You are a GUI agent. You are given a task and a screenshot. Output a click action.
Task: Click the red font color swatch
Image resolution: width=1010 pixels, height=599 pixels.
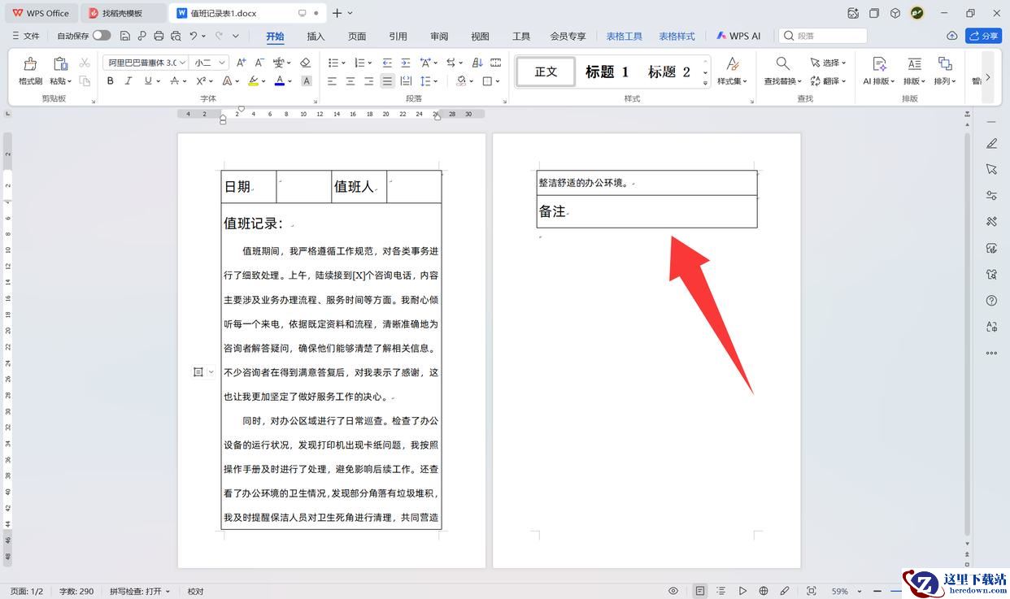pos(279,80)
